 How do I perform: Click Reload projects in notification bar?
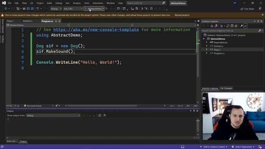coord(182,15)
